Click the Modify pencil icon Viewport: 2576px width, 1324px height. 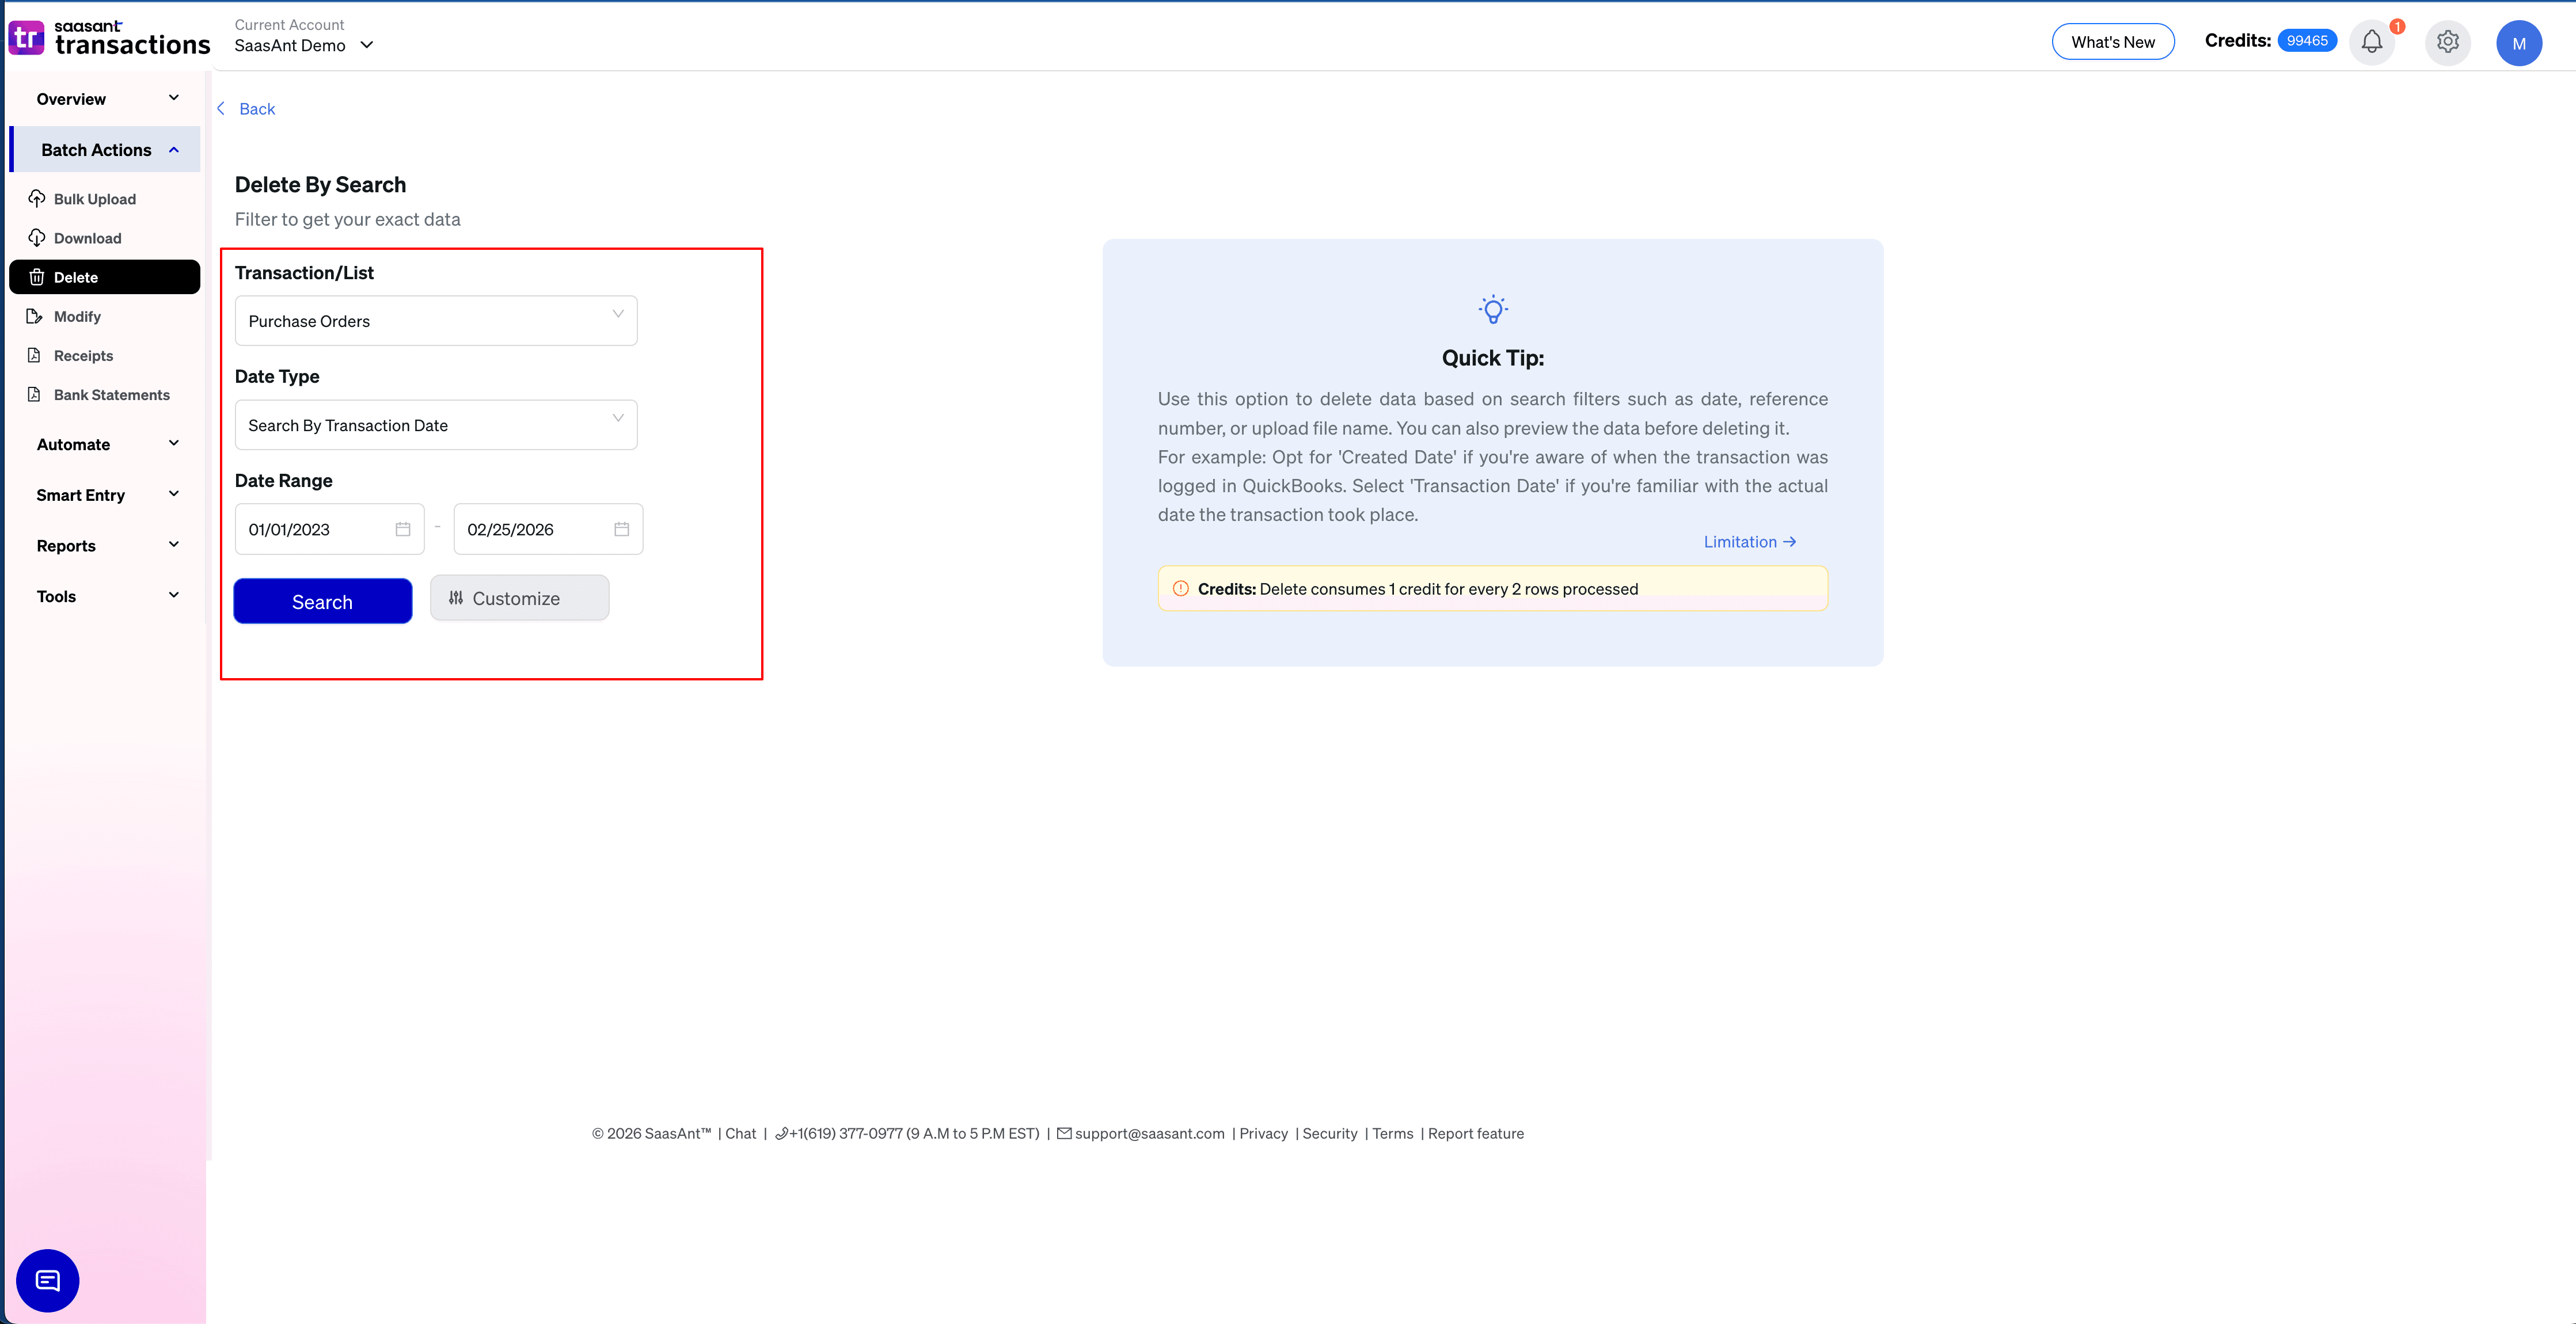[36, 316]
